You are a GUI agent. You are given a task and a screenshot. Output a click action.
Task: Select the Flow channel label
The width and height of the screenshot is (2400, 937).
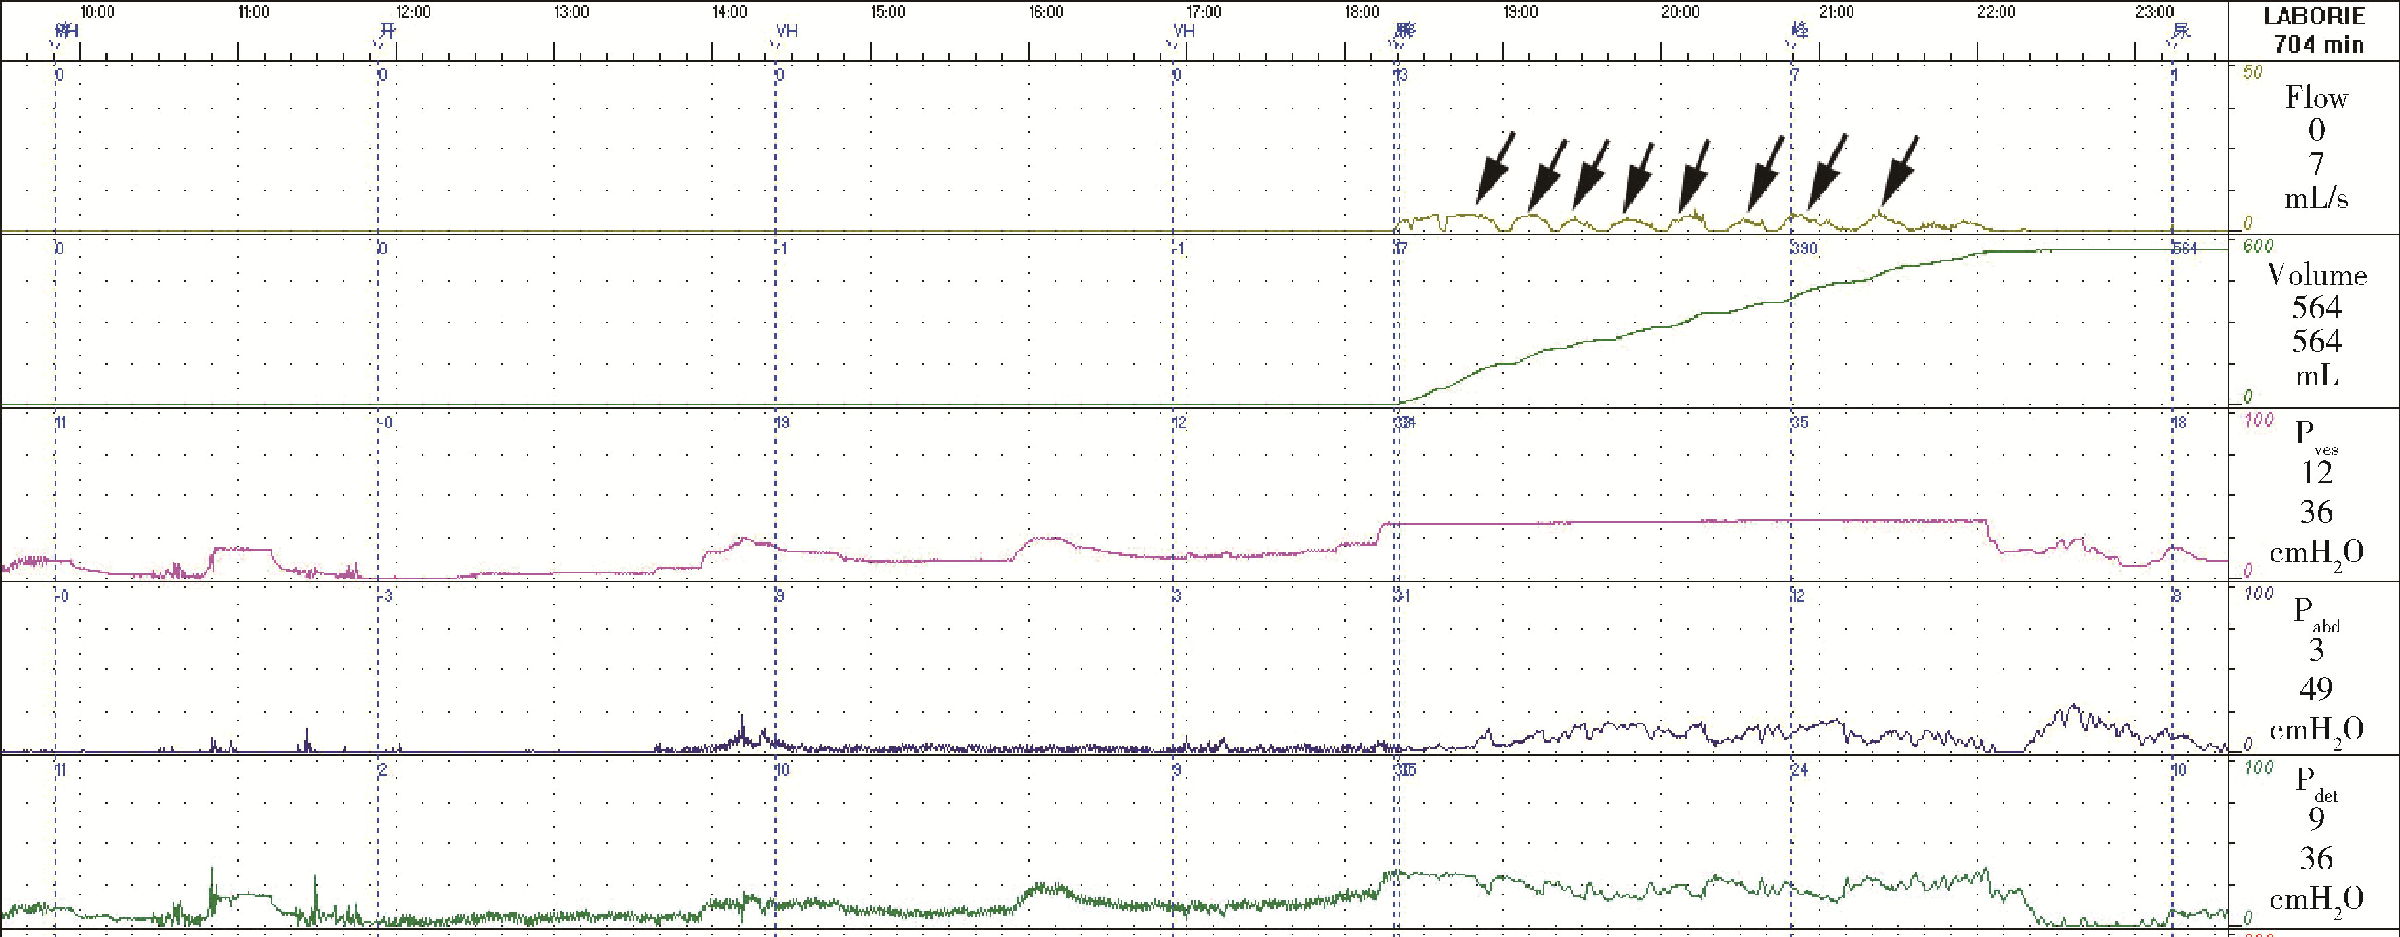click(x=2316, y=97)
